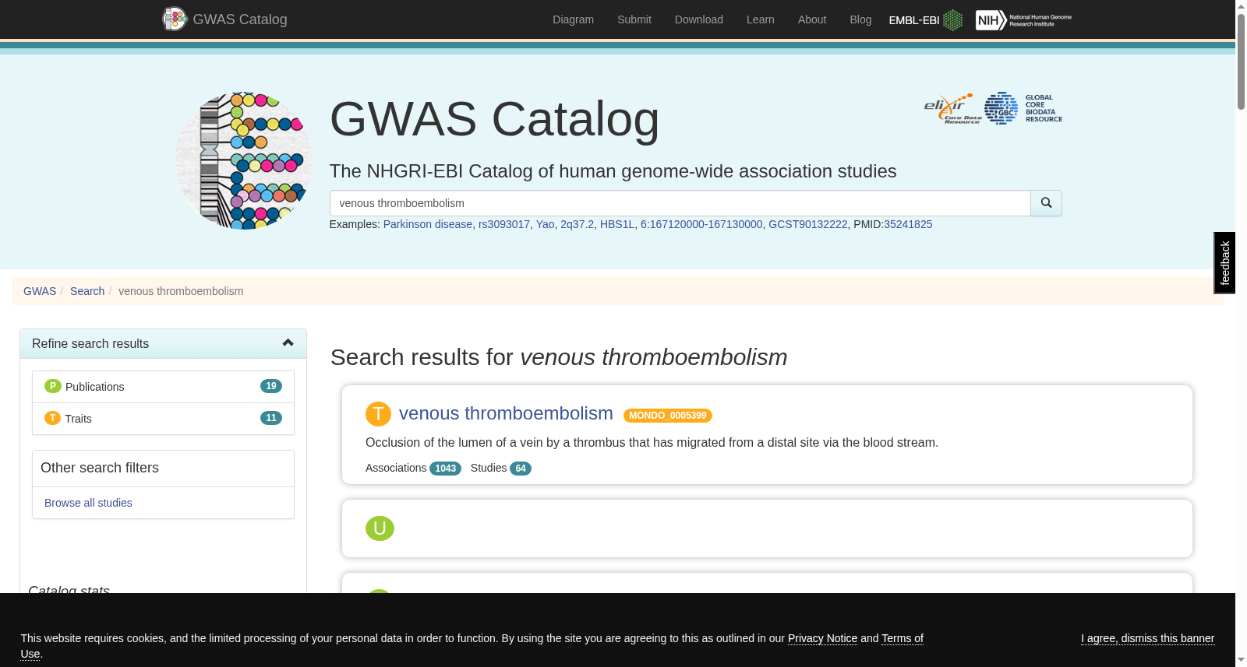Click the GWAS Catalog navbar title
Image resolution: width=1247 pixels, height=667 pixels.
click(240, 19)
